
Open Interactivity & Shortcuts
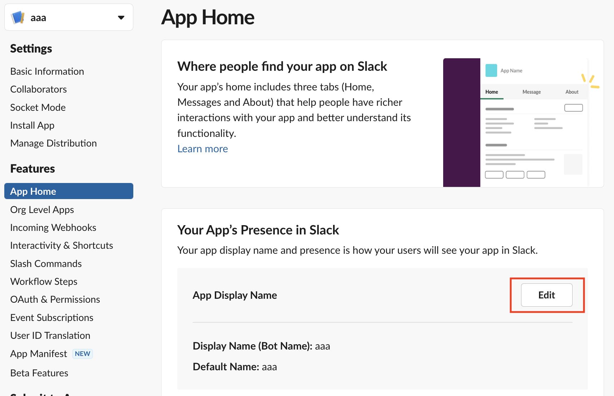(61, 246)
